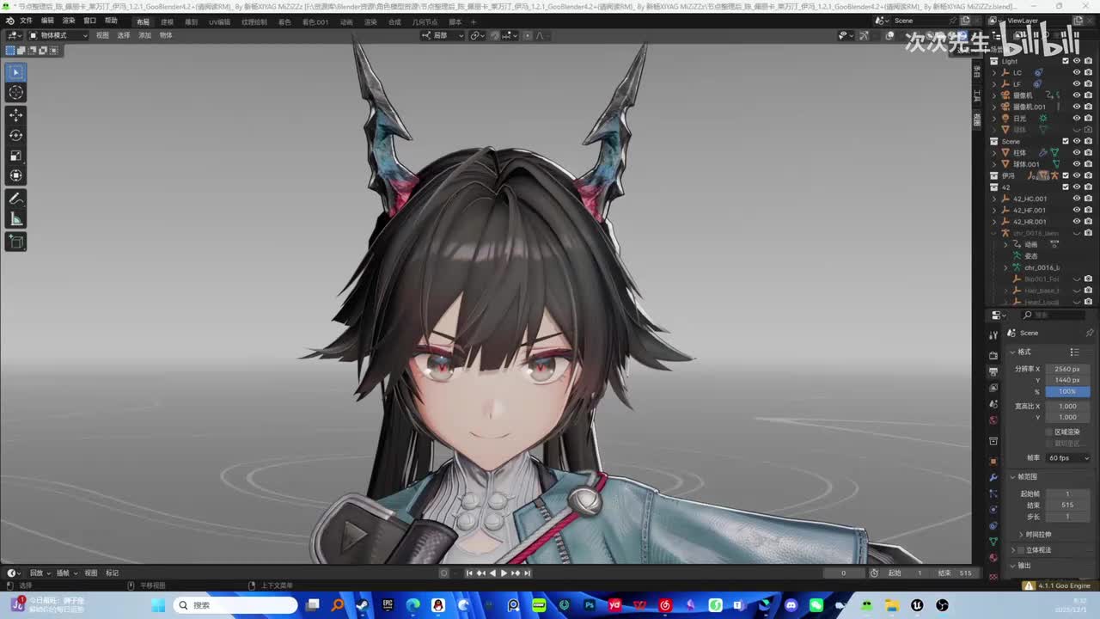Toggle the Light collection exclude checkbox
Screen dimensions: 1100x619
(1066, 61)
